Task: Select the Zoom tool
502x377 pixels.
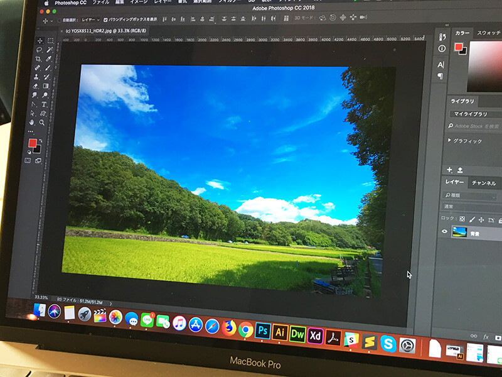Action: (x=42, y=123)
